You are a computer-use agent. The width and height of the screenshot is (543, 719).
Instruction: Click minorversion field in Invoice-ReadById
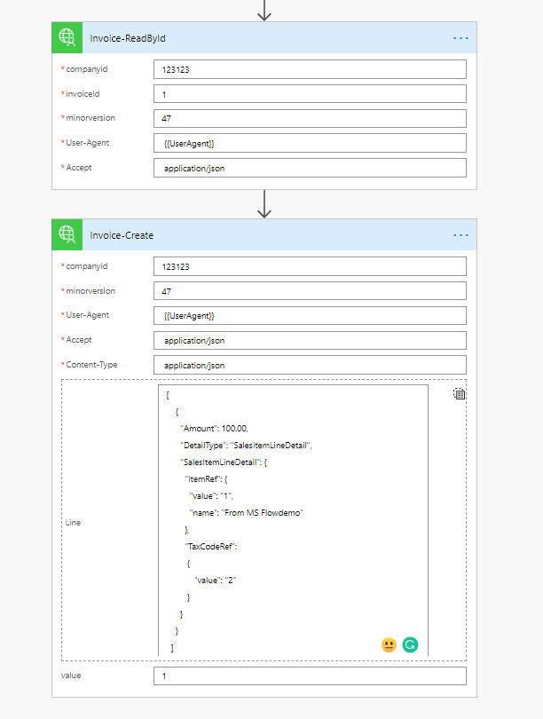(310, 118)
